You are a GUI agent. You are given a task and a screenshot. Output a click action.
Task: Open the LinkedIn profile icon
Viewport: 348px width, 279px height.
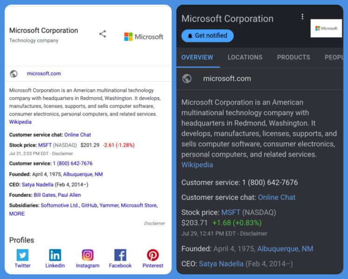[55, 255]
